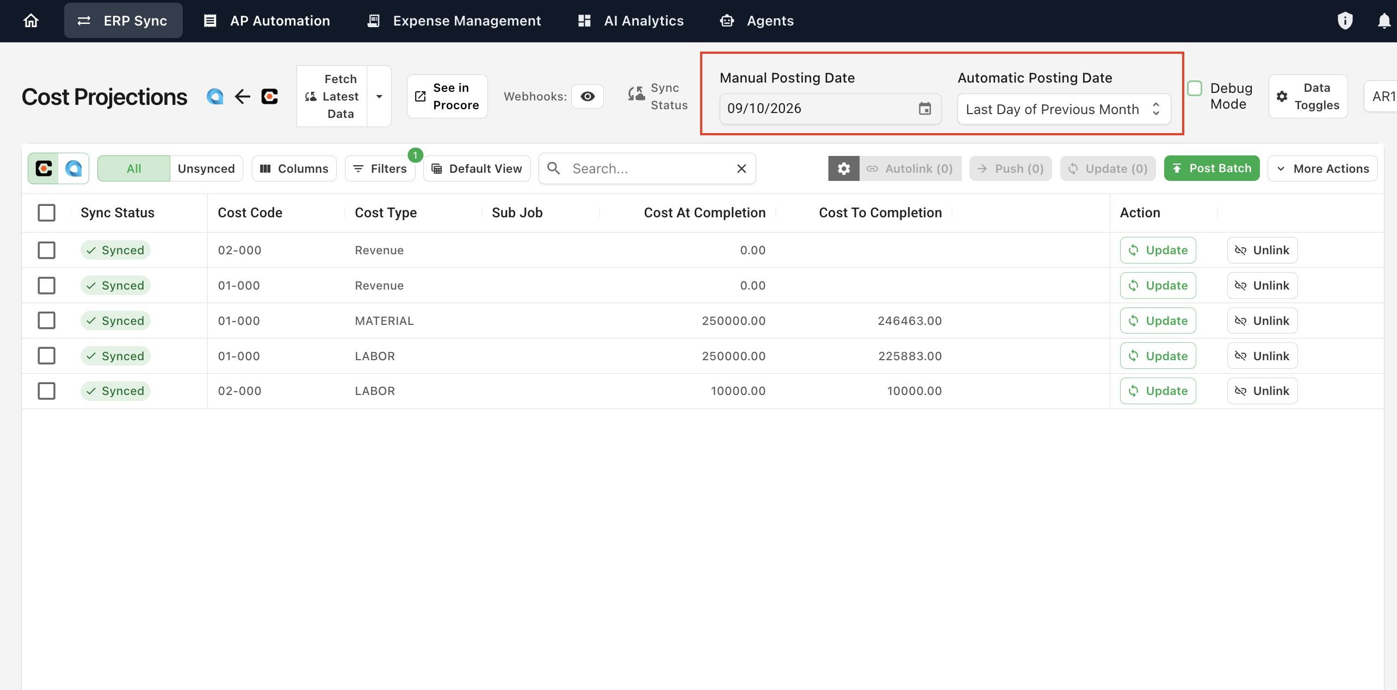Open the AI Analytics tab
The width and height of the screenshot is (1397, 690).
coord(631,21)
